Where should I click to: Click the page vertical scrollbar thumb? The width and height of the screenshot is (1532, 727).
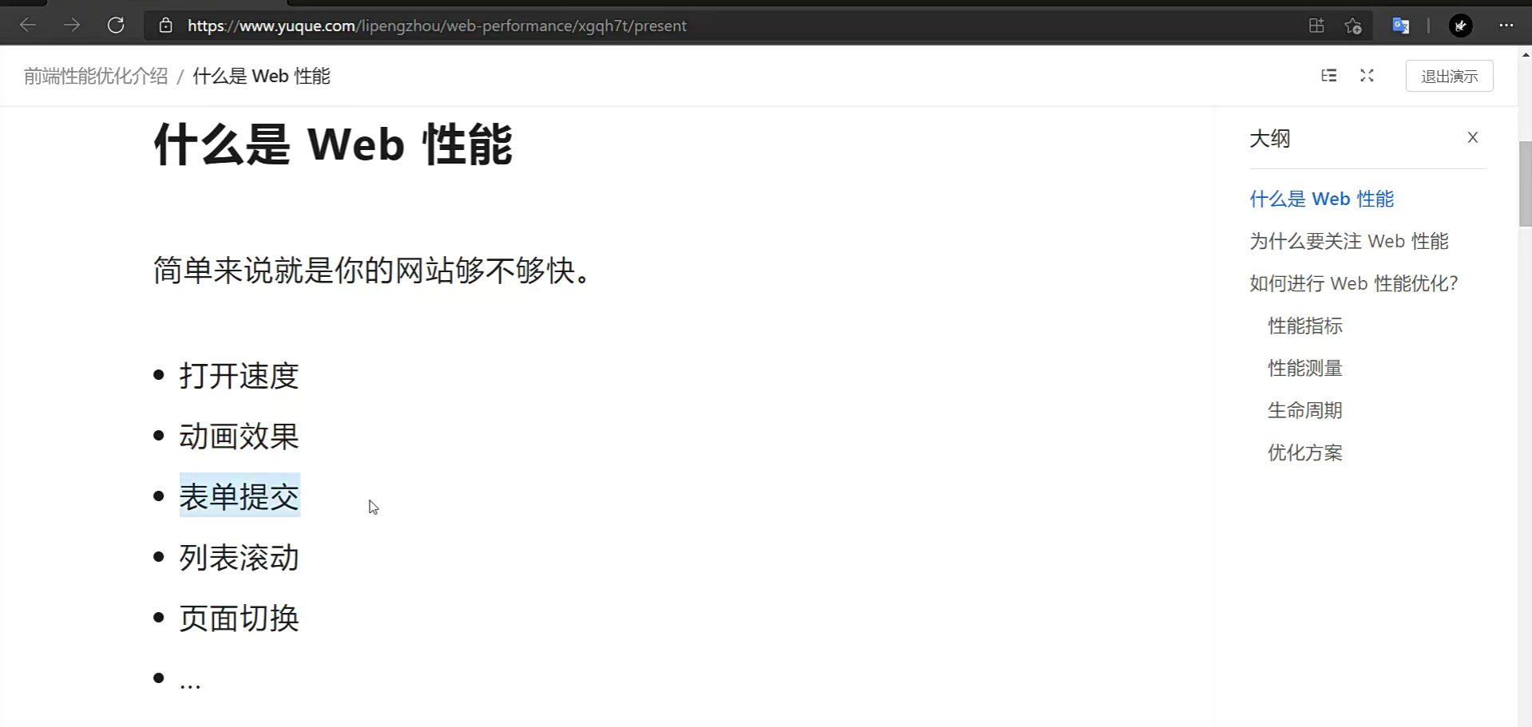tap(1524, 184)
